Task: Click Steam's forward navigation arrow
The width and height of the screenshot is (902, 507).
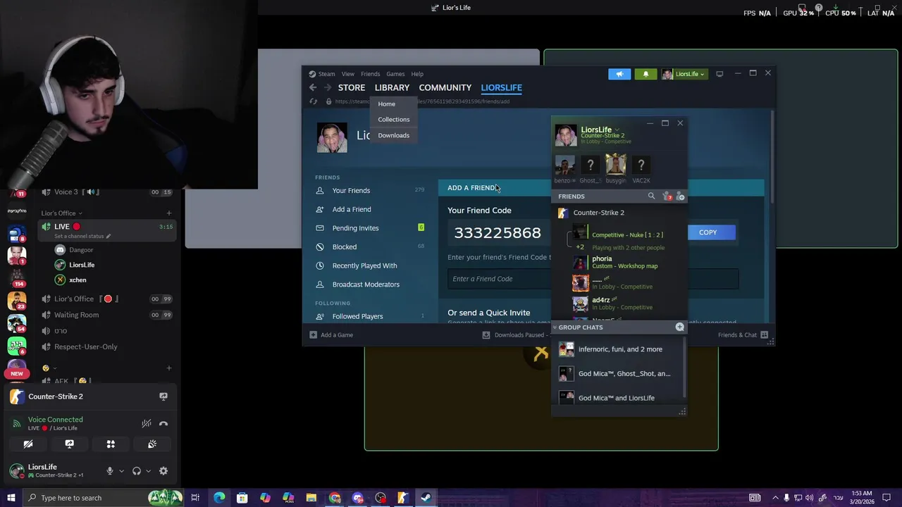Action: click(327, 87)
